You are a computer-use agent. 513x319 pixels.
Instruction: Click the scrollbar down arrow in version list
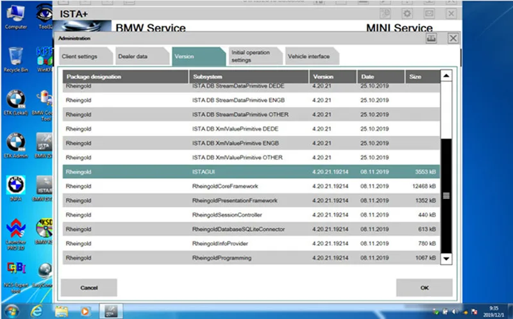pos(446,258)
